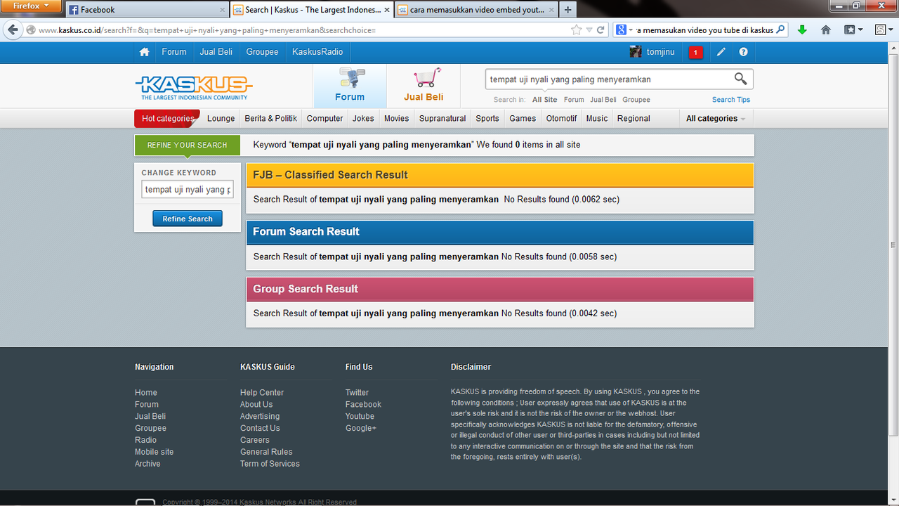Image resolution: width=899 pixels, height=506 pixels.
Task: Open KaskusRadio in the top blue bar
Action: tap(317, 52)
